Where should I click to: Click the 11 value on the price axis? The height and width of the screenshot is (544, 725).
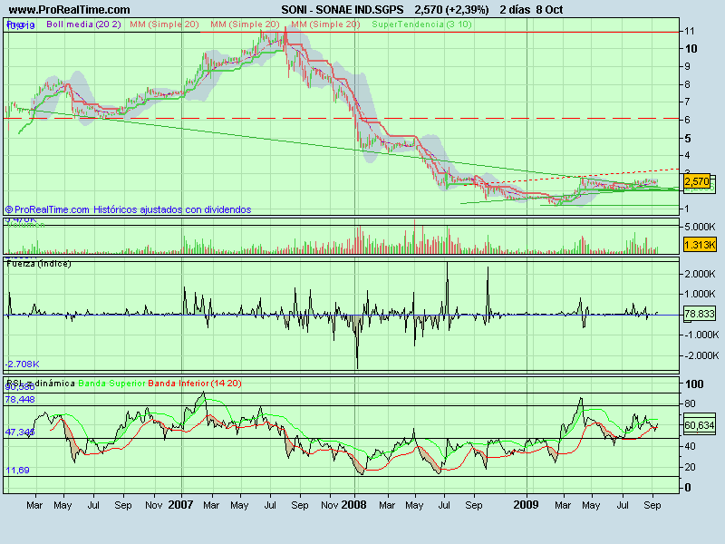coord(690,31)
